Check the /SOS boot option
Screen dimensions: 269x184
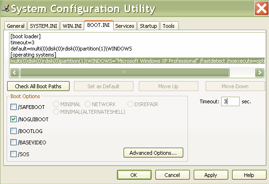click(x=13, y=154)
